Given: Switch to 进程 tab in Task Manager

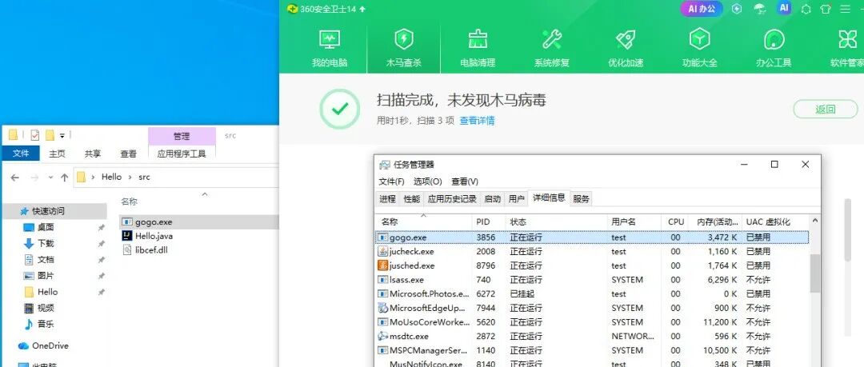Looking at the screenshot, I should [388, 199].
